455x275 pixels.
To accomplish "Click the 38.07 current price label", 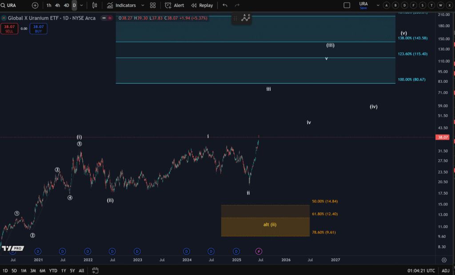I will [443, 137].
